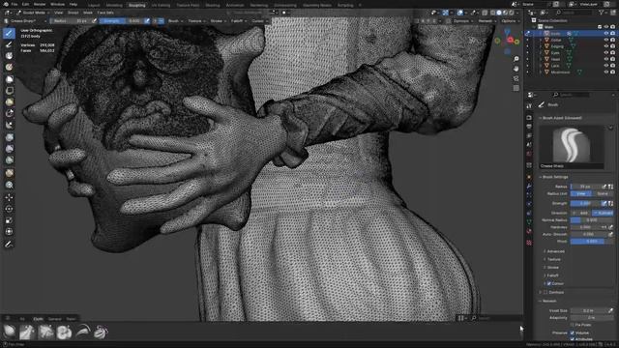Viewport: 619px width, 348px height.
Task: Open the Remesh header dropdown
Action: [486, 21]
